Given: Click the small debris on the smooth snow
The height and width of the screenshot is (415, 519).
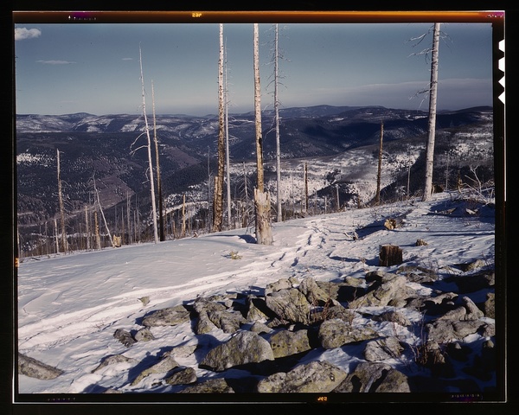Looking at the screenshot, I should (x=233, y=255).
